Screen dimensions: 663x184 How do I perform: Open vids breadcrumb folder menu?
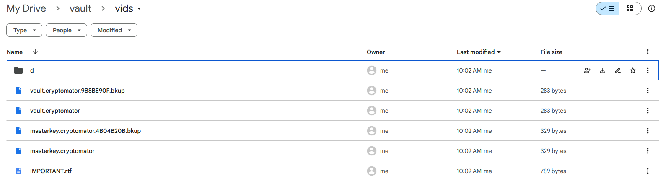coord(128,8)
